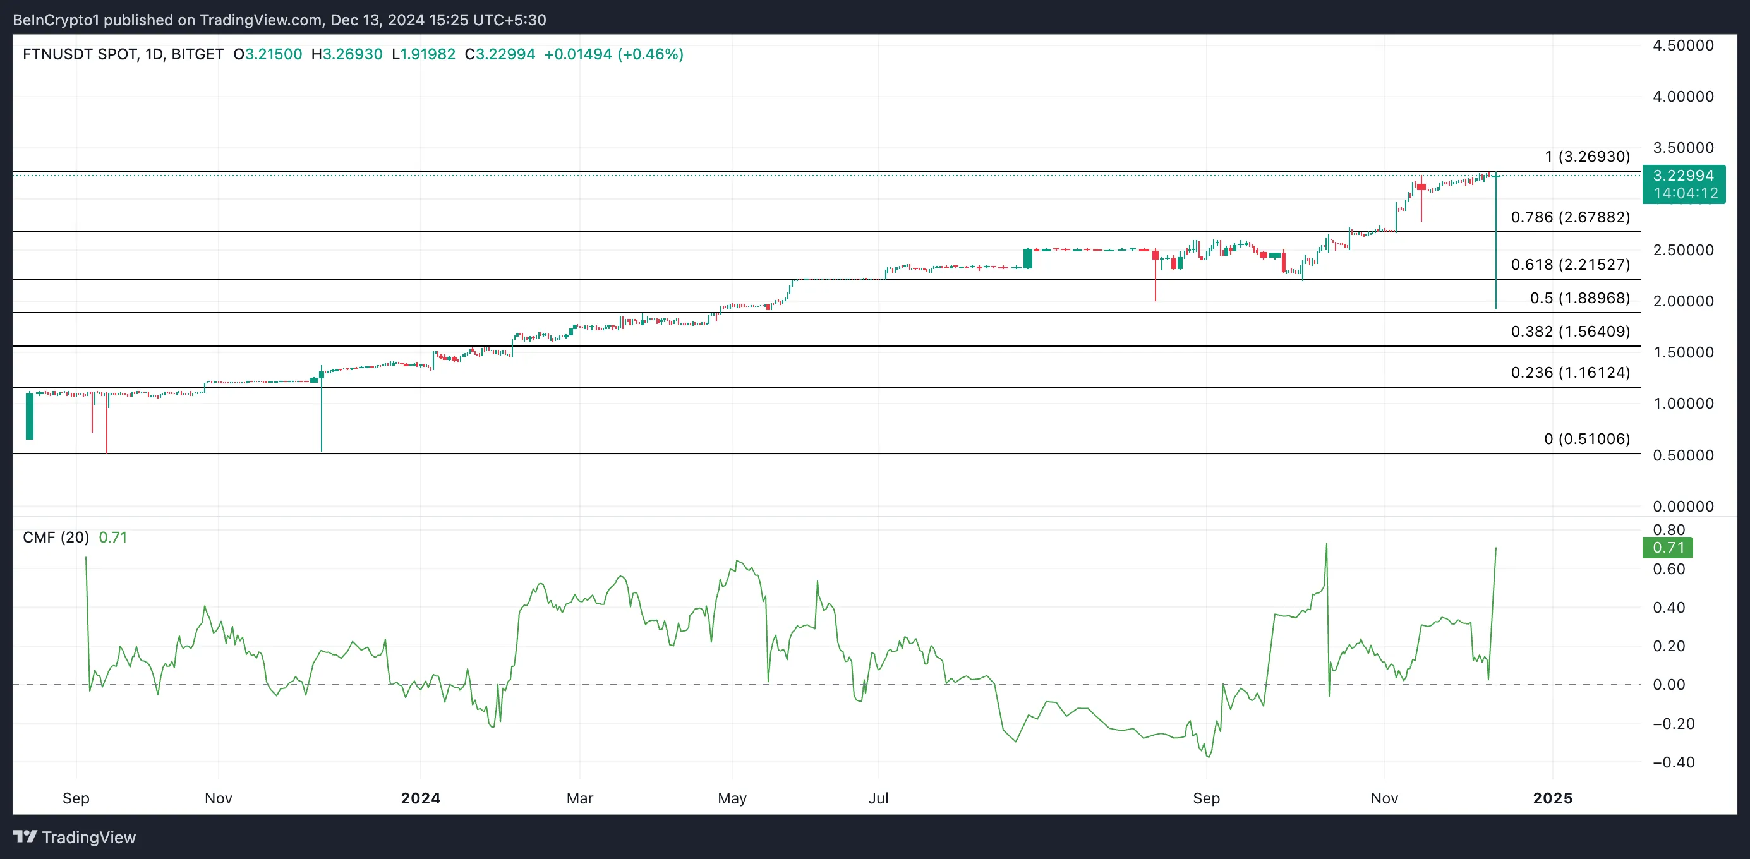
Task: Click the green CMF value tag 0.71
Action: pos(1668,548)
